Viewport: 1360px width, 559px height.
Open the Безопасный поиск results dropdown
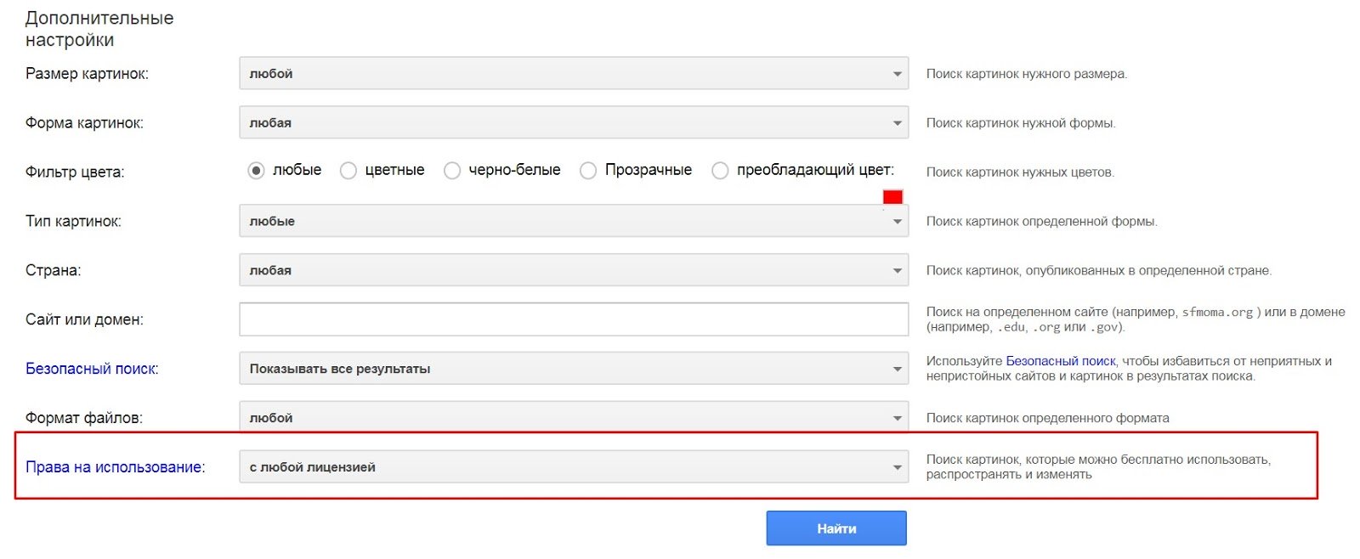point(573,369)
